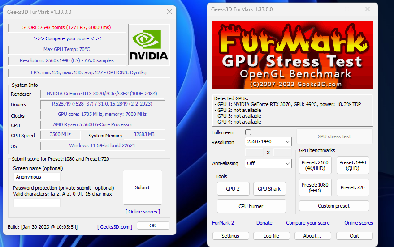Image resolution: width=394 pixels, height=247 pixels.
Task: Open [ Online scores ] link in results window
Action: coord(143,212)
